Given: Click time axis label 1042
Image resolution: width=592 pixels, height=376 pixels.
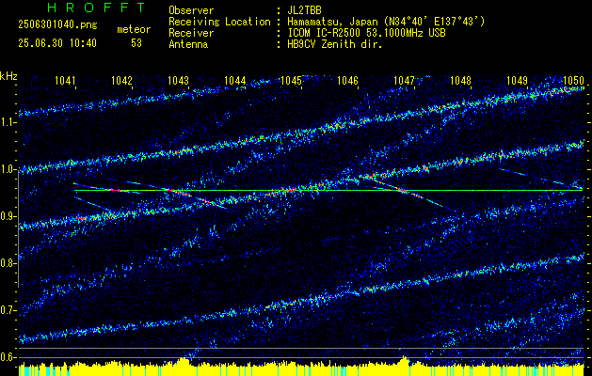Looking at the screenshot, I should (122, 81).
